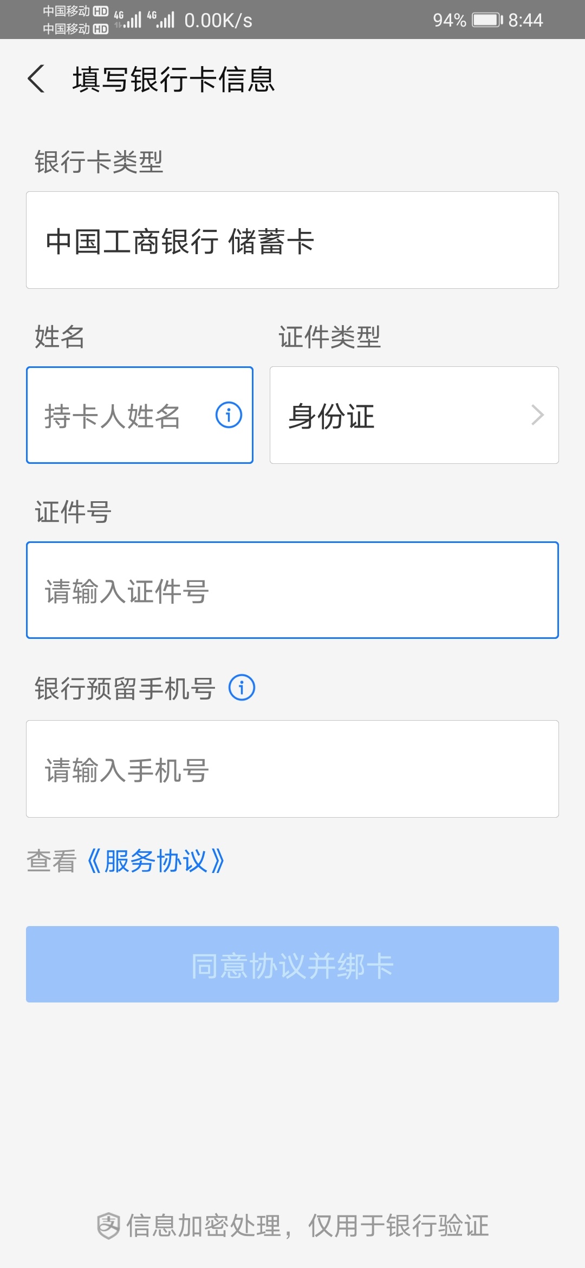
Task: Tap the 8:44 clock in the status bar
Action: (525, 20)
